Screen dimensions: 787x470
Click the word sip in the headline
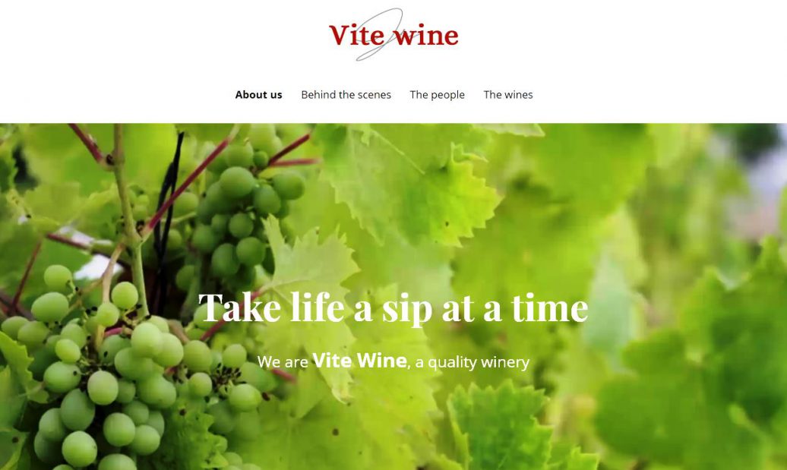coord(406,309)
